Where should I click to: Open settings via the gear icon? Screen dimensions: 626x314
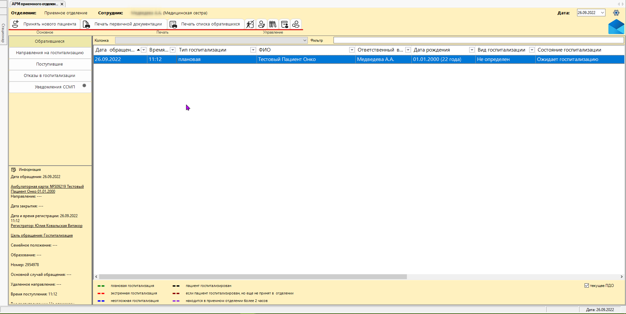(616, 13)
